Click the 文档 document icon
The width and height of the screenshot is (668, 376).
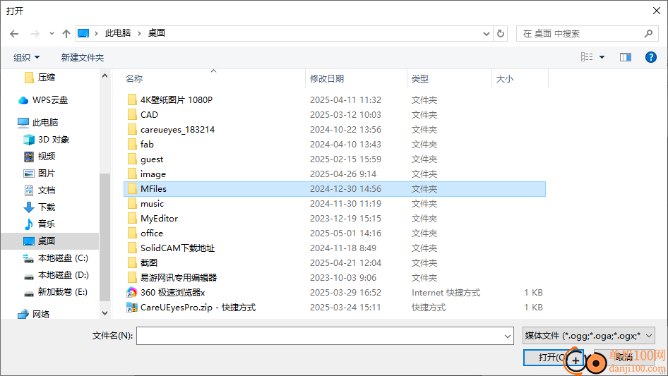point(29,190)
